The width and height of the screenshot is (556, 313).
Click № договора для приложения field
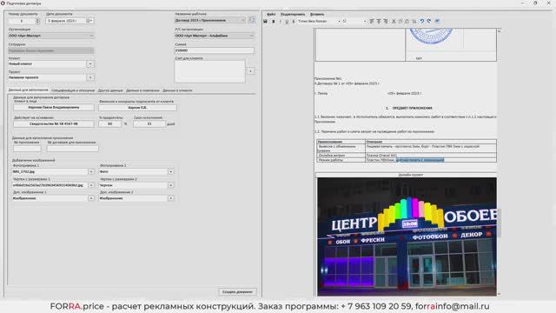(73, 149)
